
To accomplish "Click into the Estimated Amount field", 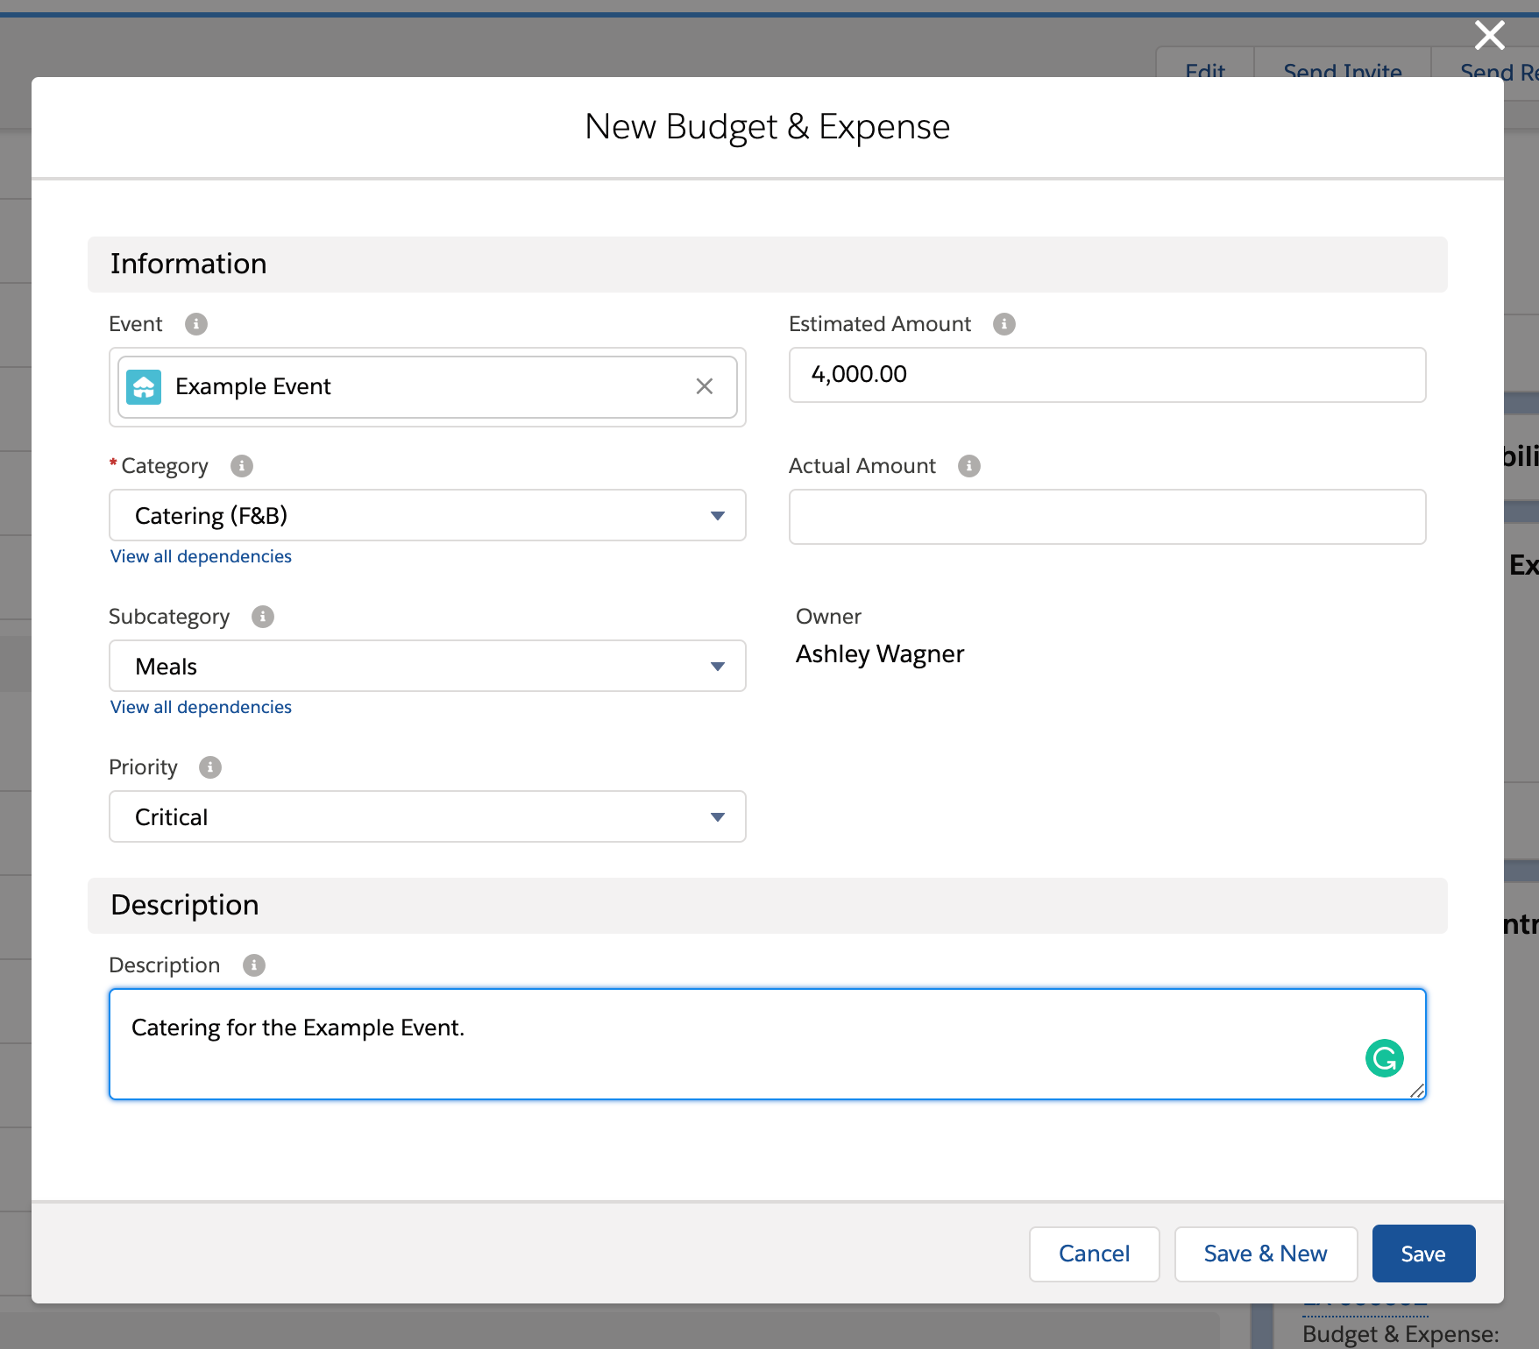I will point(1108,375).
